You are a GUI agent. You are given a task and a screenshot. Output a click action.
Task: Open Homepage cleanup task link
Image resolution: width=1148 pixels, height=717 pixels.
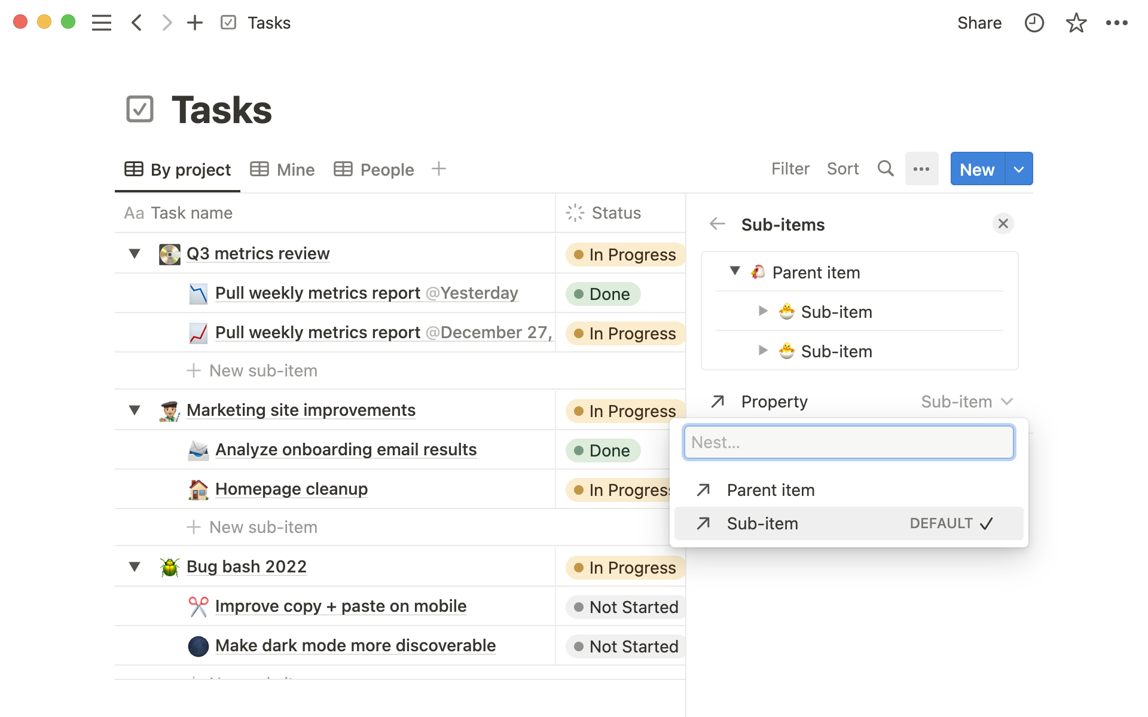291,489
